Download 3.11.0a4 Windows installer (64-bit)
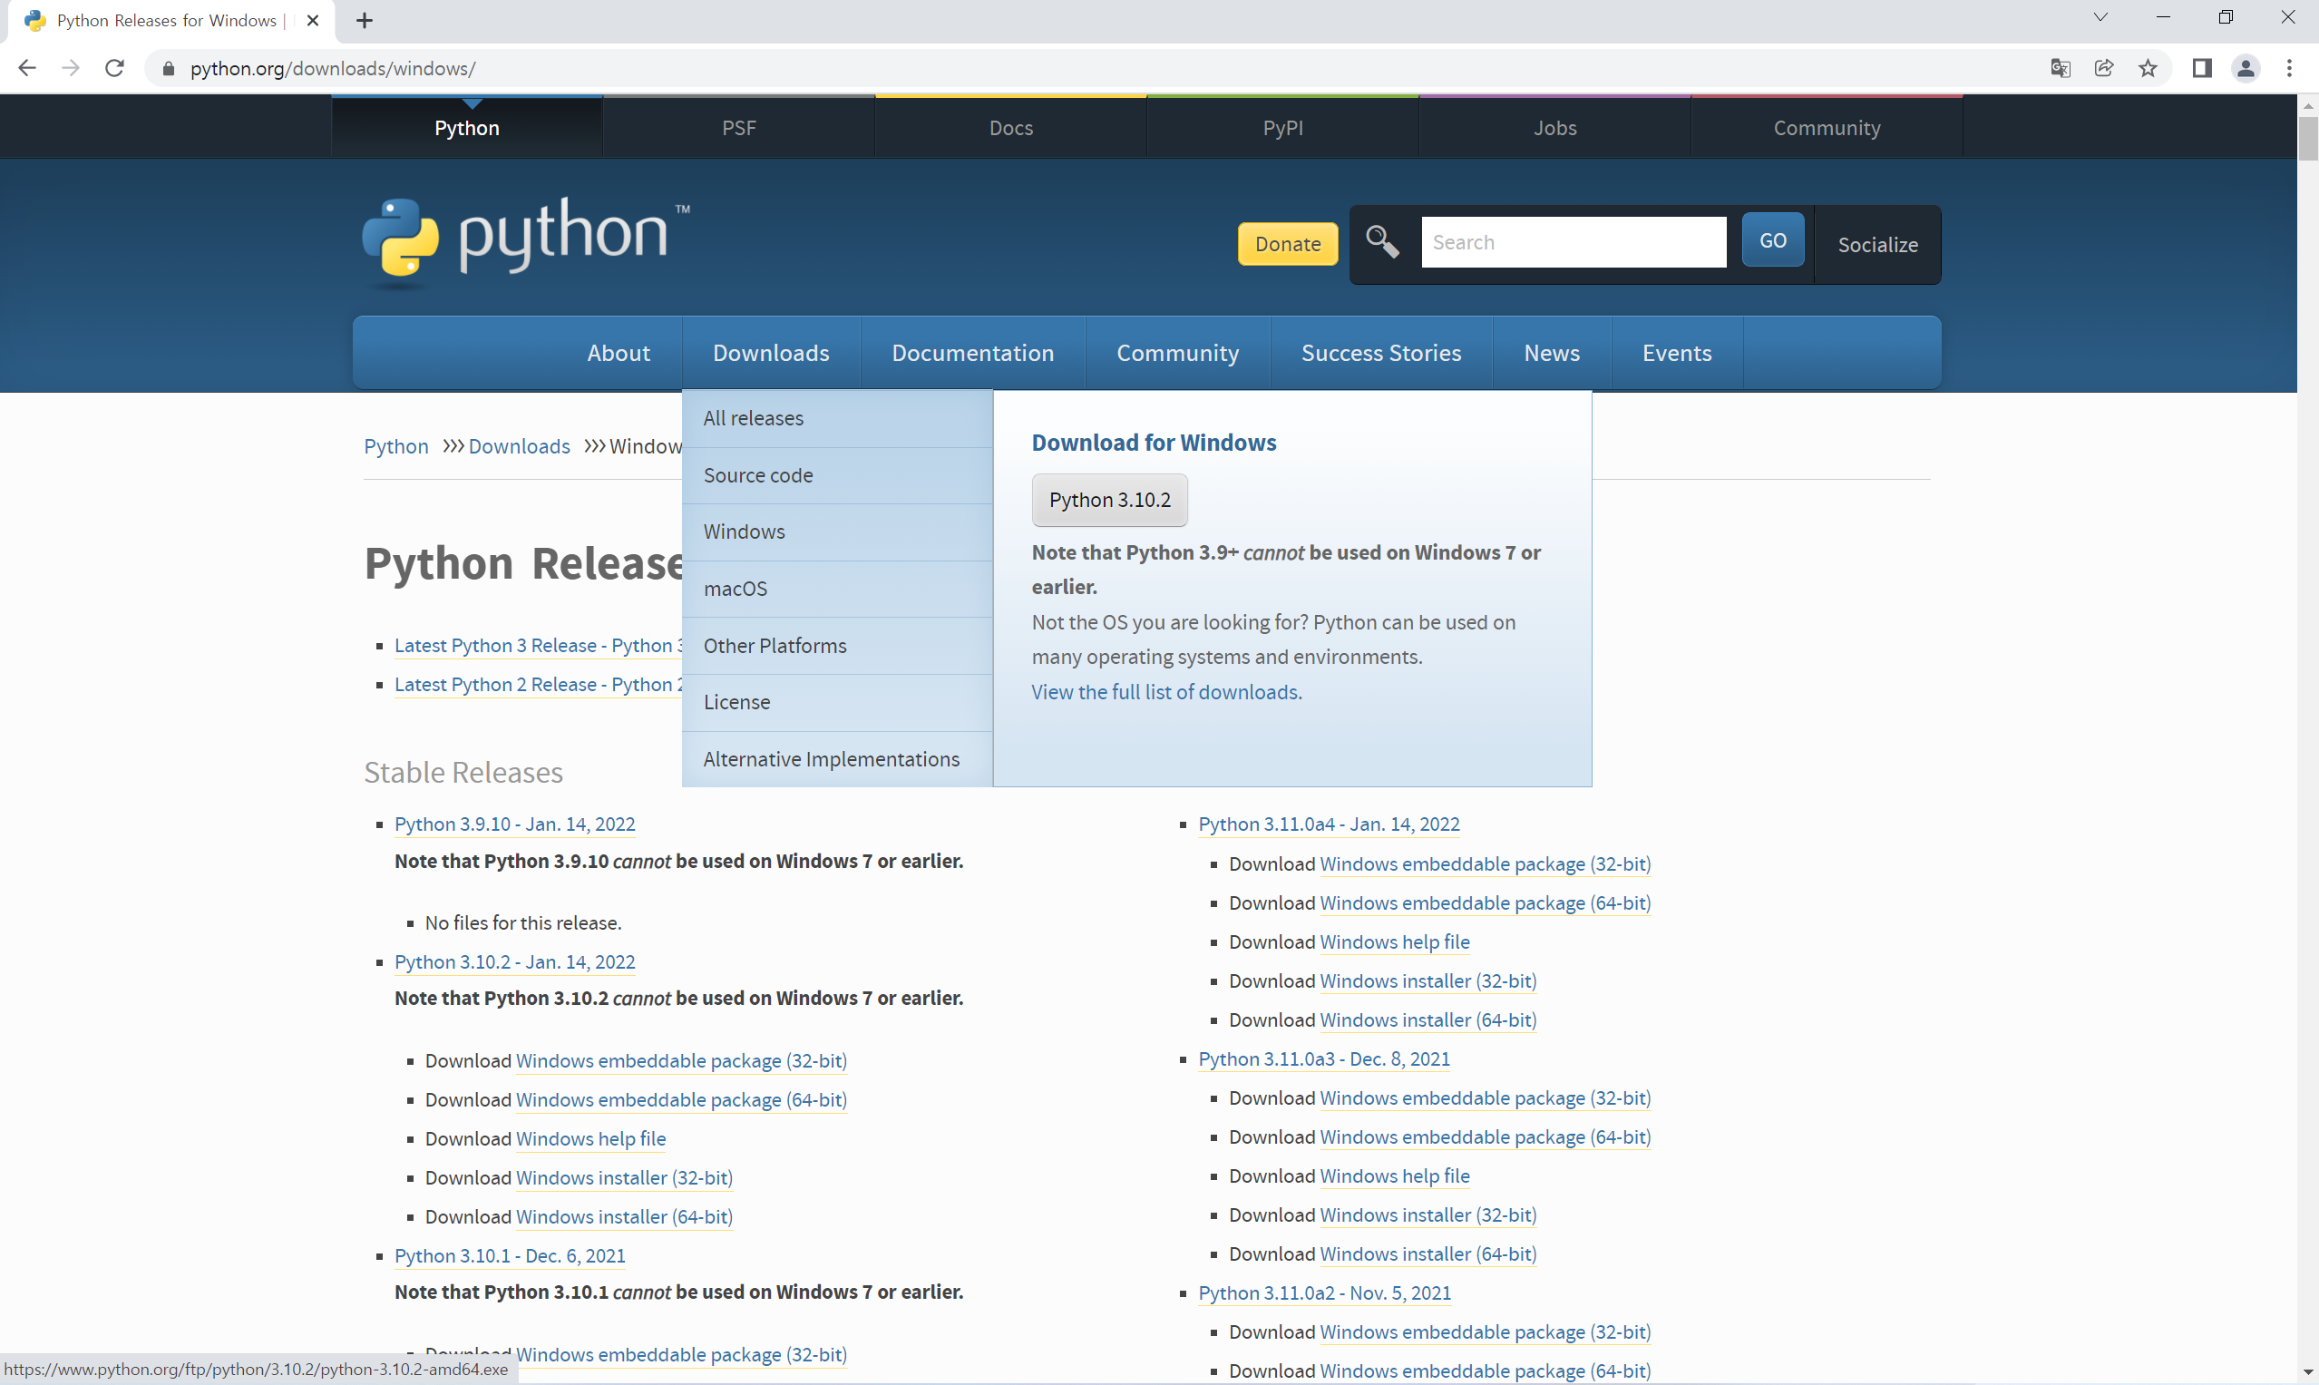2319x1385 pixels. point(1428,1020)
